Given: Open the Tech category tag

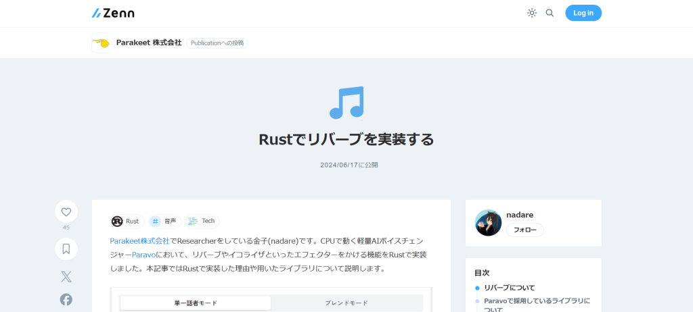Looking at the screenshot, I should tap(202, 221).
